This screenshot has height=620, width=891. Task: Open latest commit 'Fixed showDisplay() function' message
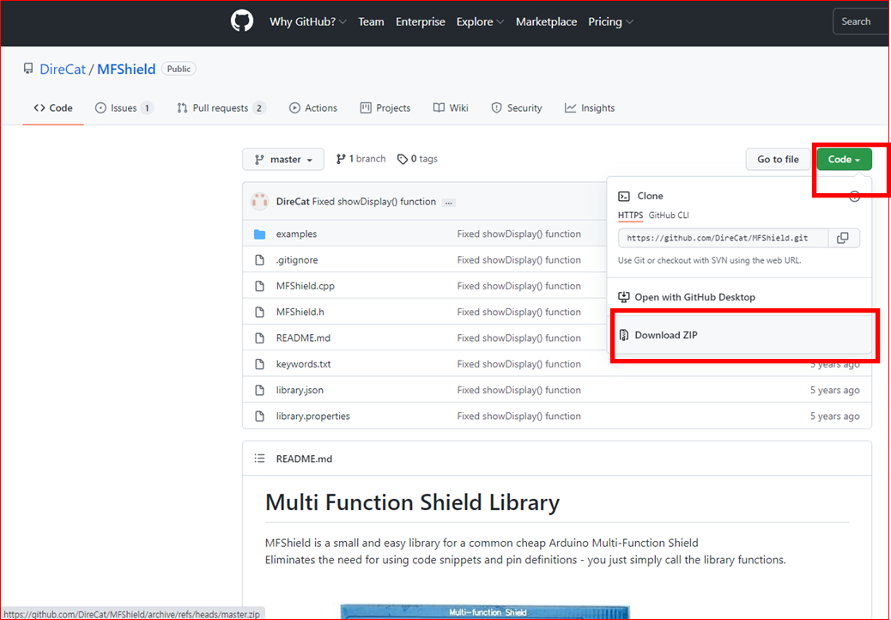(374, 202)
